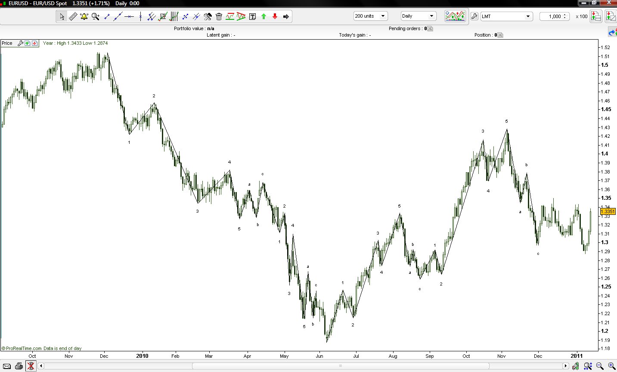The height and width of the screenshot is (372, 617).
Task: Open the indicators chart icon
Action: coord(455,16)
